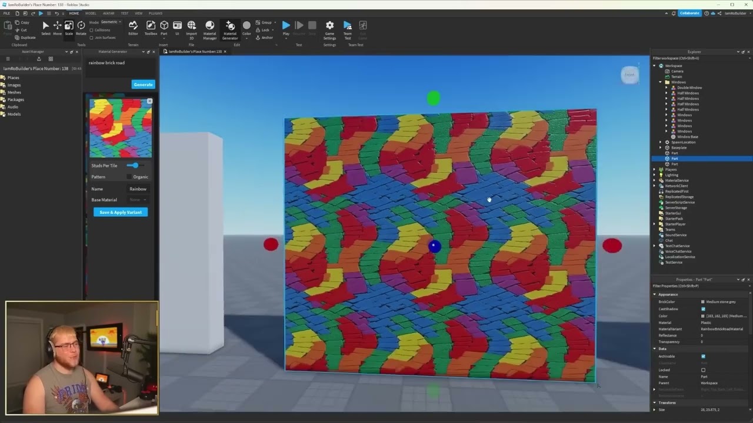Toggle the Collisions checkbox
The height and width of the screenshot is (423, 753).
(92, 30)
